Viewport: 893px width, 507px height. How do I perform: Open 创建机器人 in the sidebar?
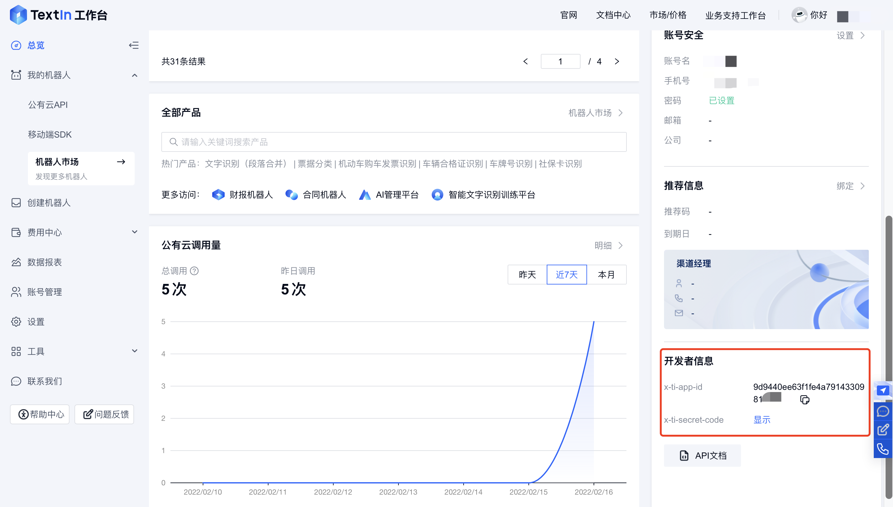pos(49,203)
